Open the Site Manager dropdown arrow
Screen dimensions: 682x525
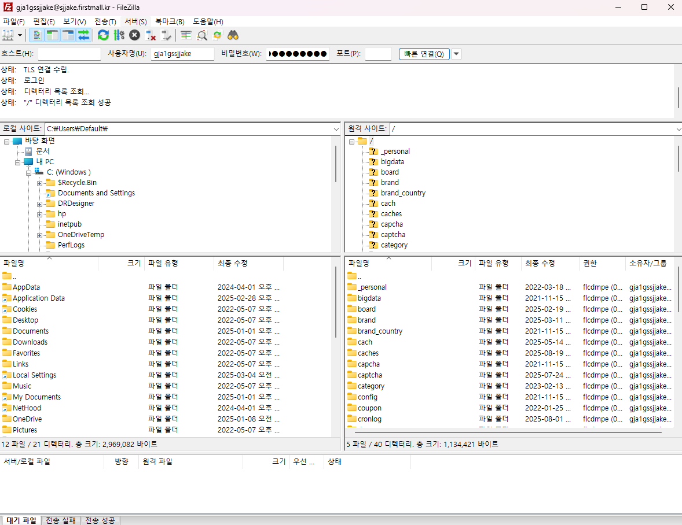tap(20, 35)
